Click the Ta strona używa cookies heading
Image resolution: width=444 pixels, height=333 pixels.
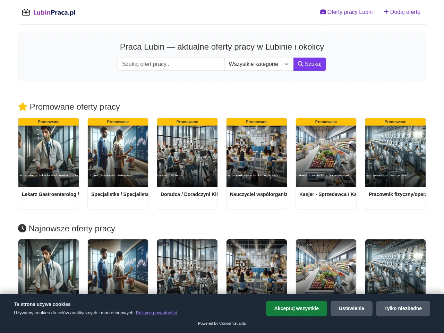click(x=42, y=304)
